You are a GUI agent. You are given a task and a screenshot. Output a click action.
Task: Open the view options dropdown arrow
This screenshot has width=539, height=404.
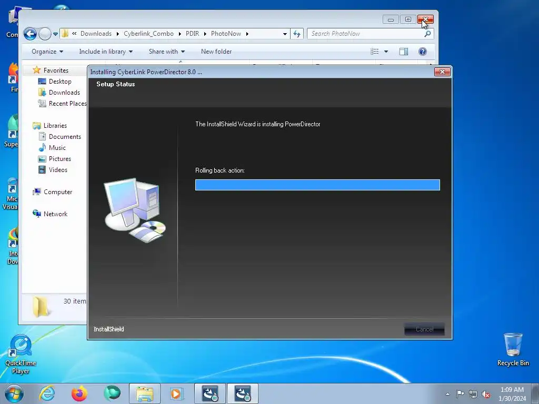tap(386, 52)
